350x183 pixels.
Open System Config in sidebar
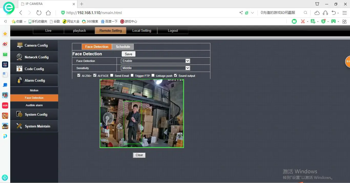coord(34,114)
